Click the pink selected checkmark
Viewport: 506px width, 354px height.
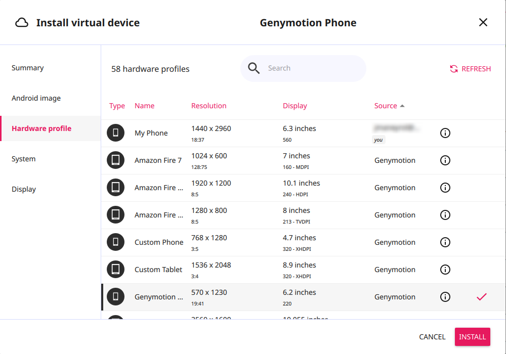point(482,297)
